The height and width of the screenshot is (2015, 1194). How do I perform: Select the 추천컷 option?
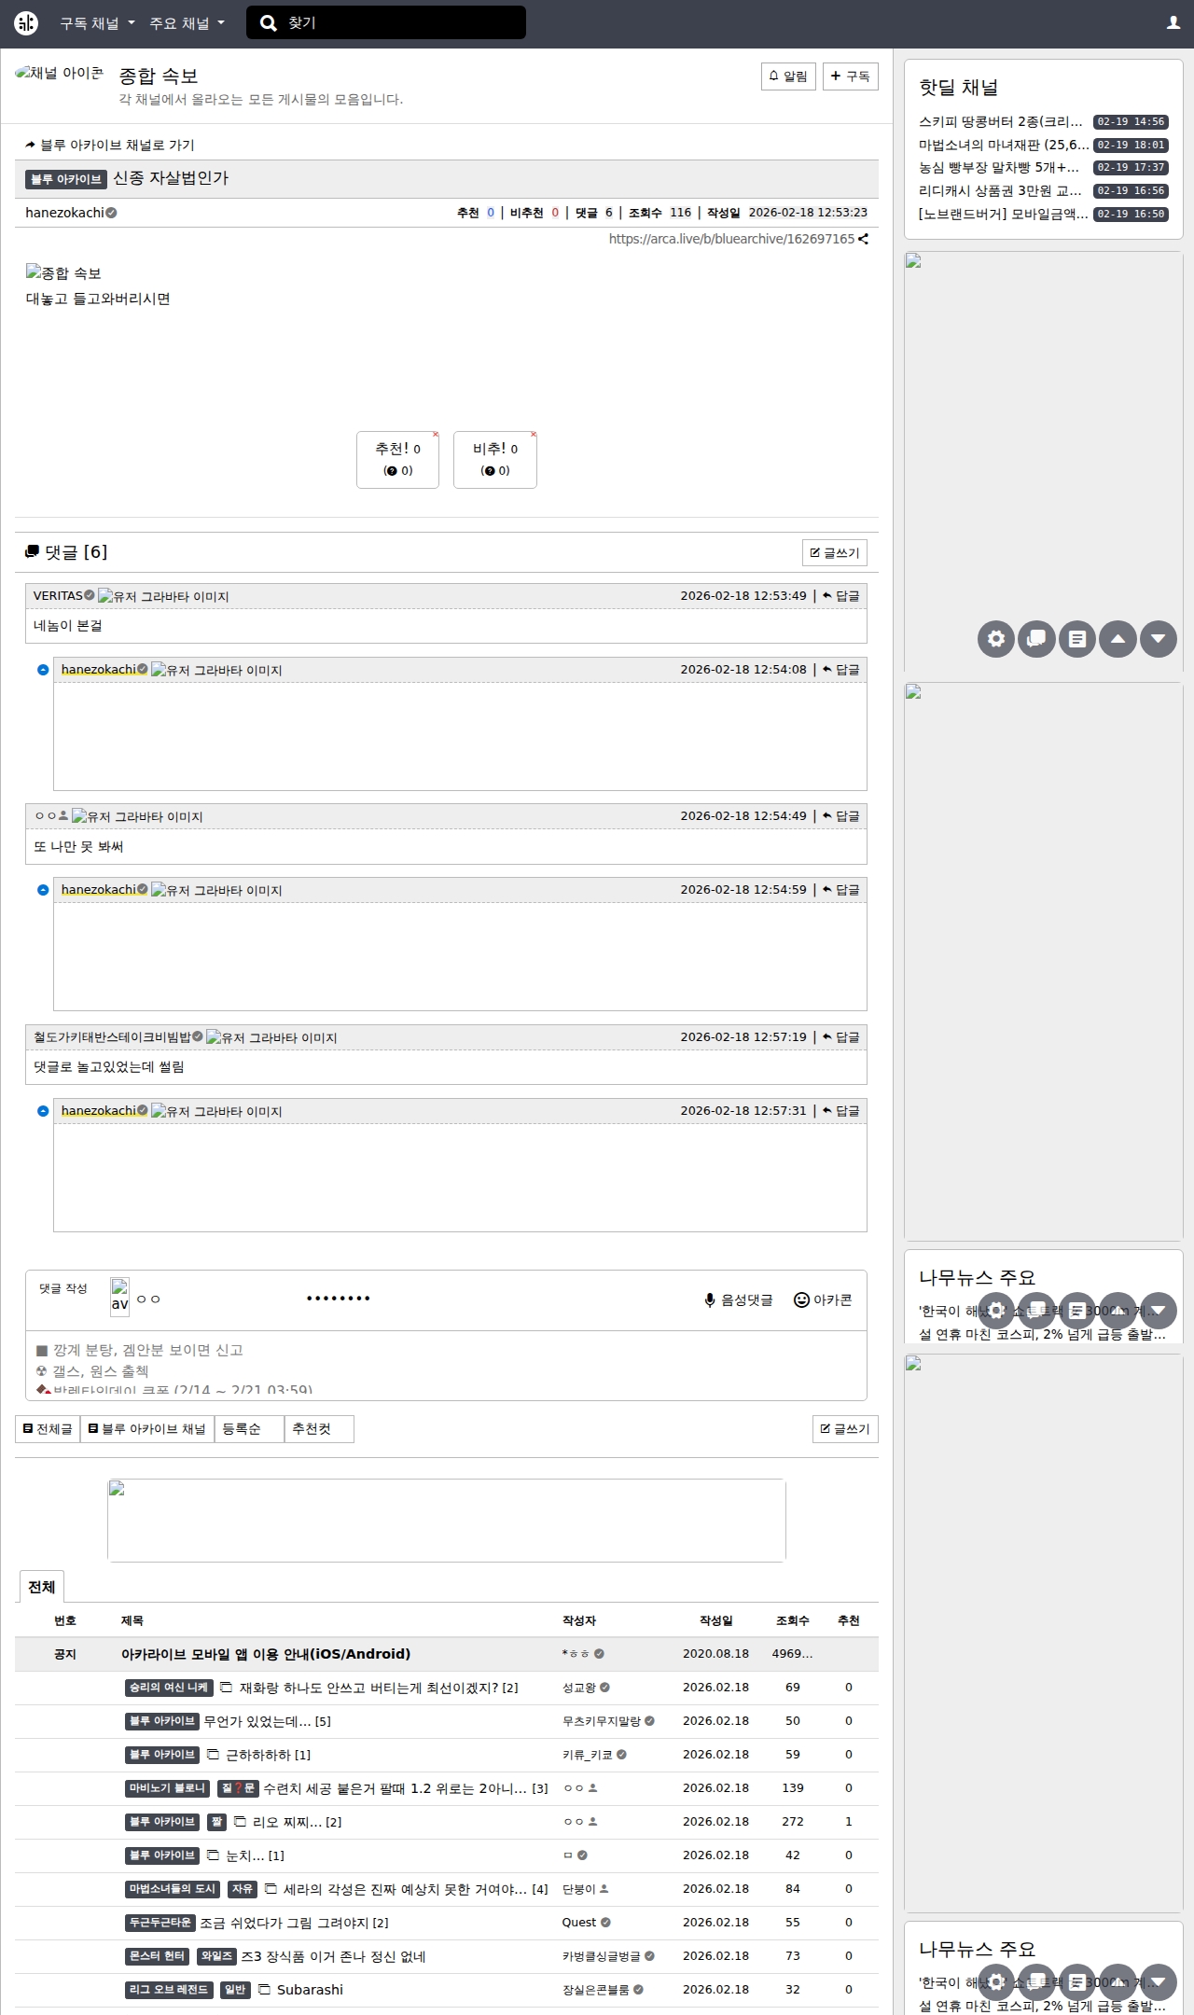click(319, 1429)
